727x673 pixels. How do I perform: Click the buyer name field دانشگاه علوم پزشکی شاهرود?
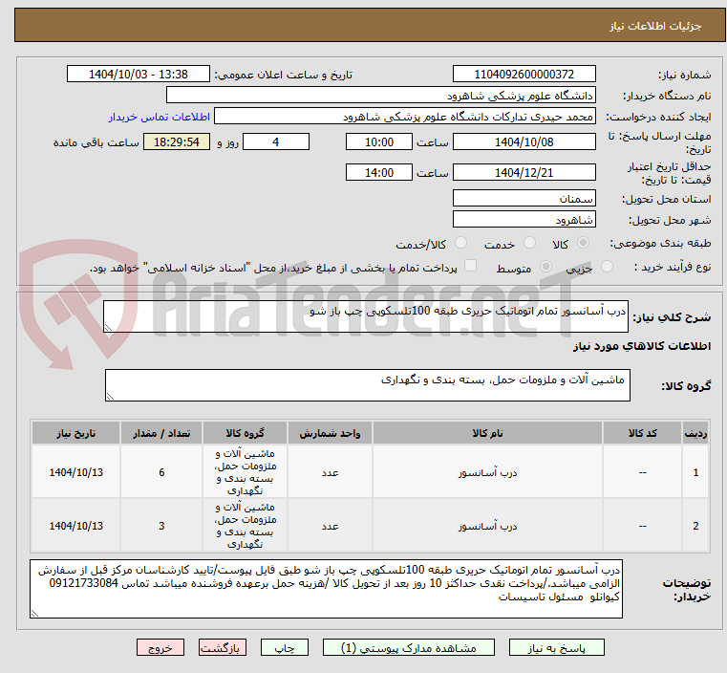(x=380, y=96)
